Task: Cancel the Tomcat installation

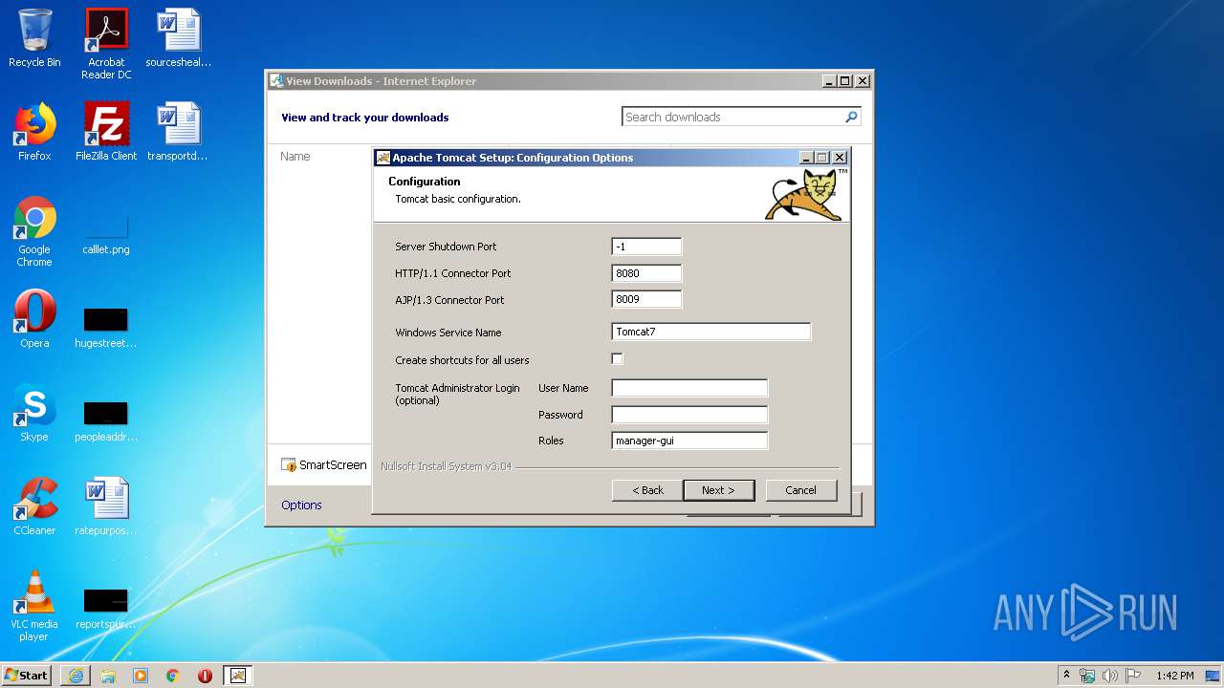Action: tap(801, 490)
